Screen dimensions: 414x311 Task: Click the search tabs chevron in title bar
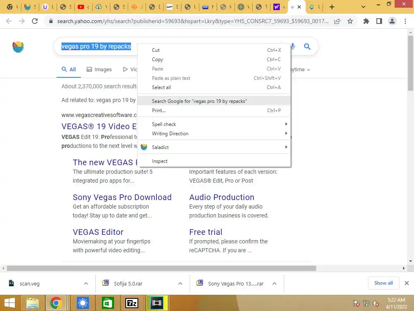[x=363, y=7]
